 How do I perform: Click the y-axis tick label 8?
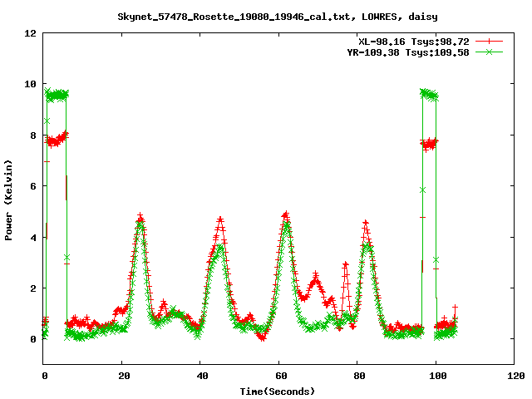coord(33,135)
